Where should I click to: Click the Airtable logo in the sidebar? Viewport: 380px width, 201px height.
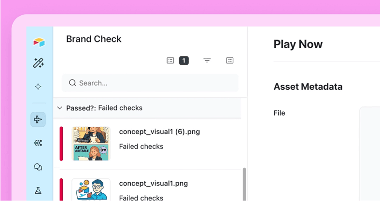pos(39,42)
